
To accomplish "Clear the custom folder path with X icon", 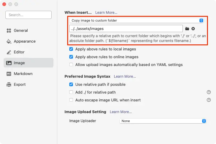I will click(193, 28).
